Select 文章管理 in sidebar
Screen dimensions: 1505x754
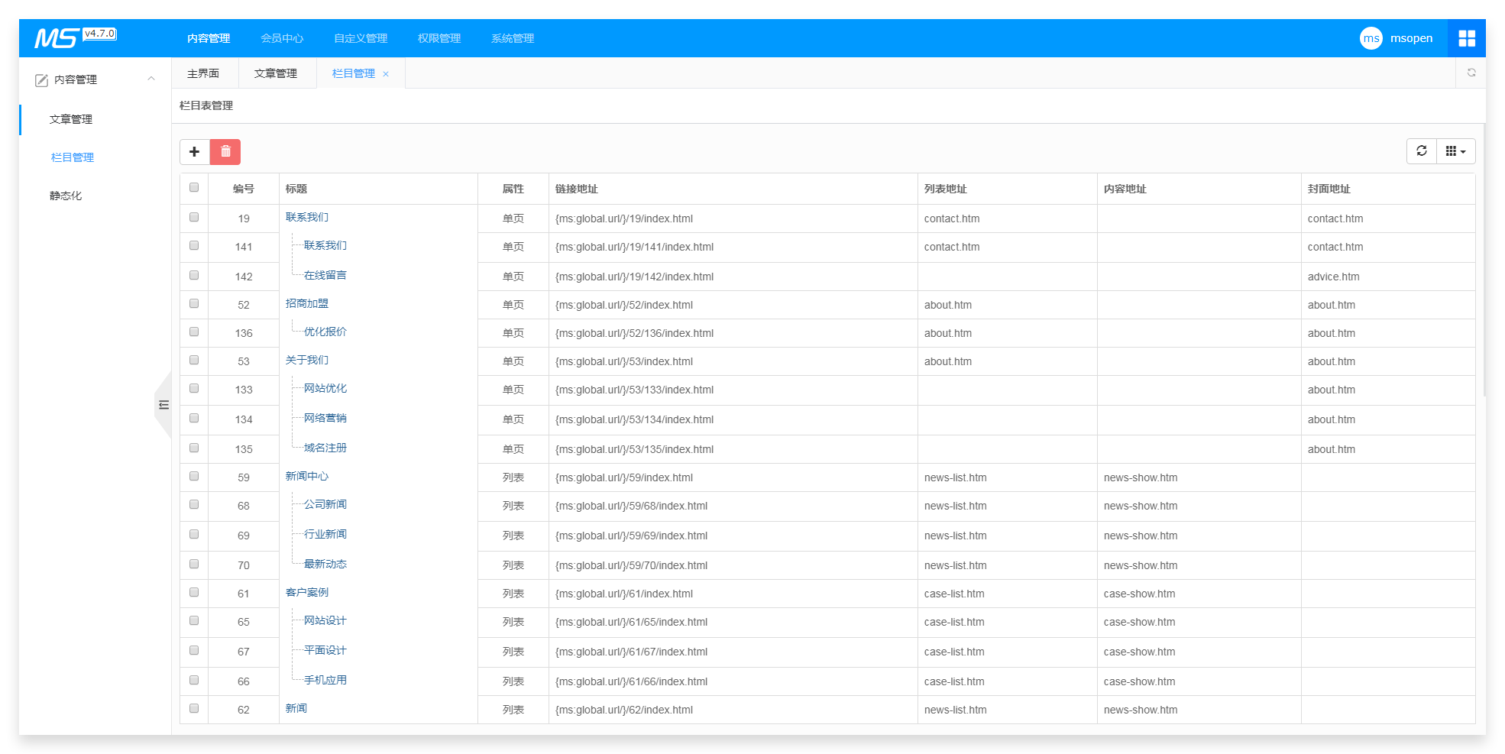[71, 119]
